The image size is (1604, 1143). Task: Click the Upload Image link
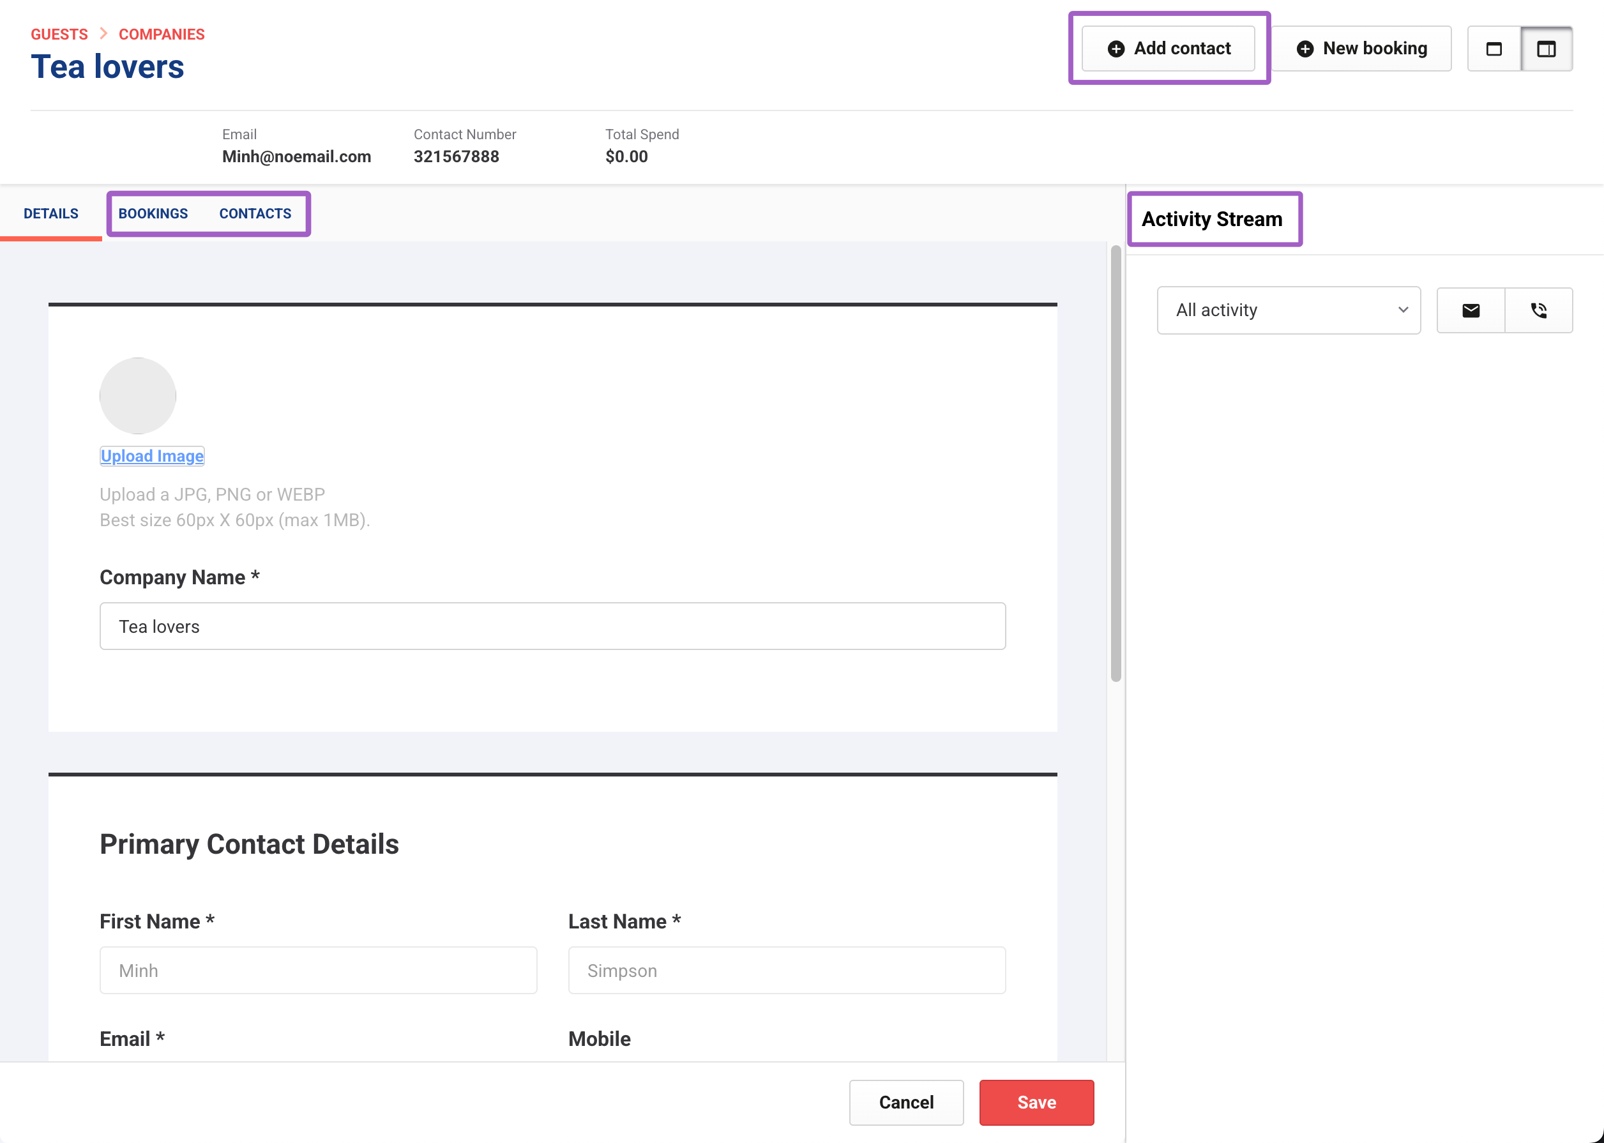[152, 456]
